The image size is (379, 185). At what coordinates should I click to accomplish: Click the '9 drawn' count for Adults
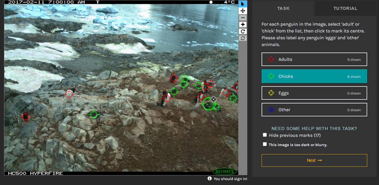[354, 60]
